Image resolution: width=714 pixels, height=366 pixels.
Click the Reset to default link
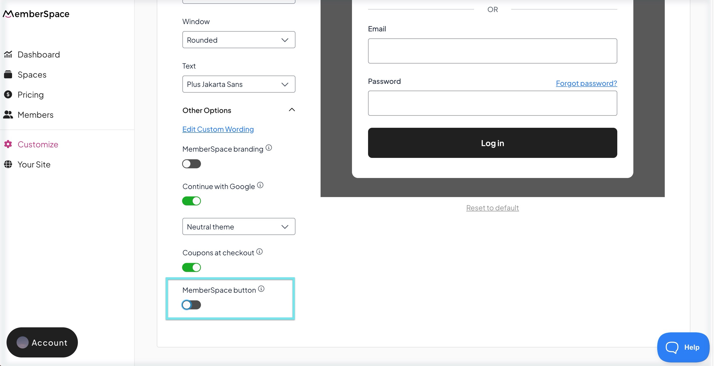tap(492, 208)
